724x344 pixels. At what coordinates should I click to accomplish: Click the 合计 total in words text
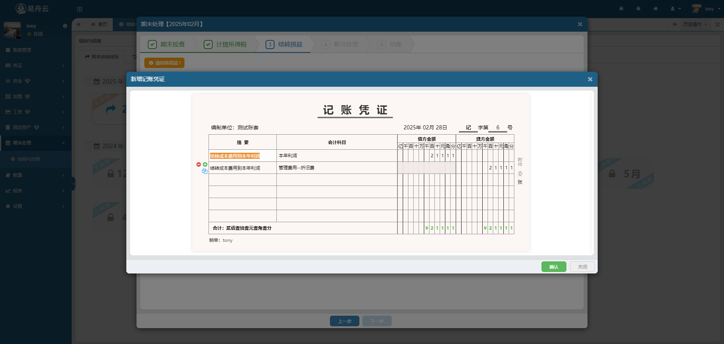[x=242, y=228]
